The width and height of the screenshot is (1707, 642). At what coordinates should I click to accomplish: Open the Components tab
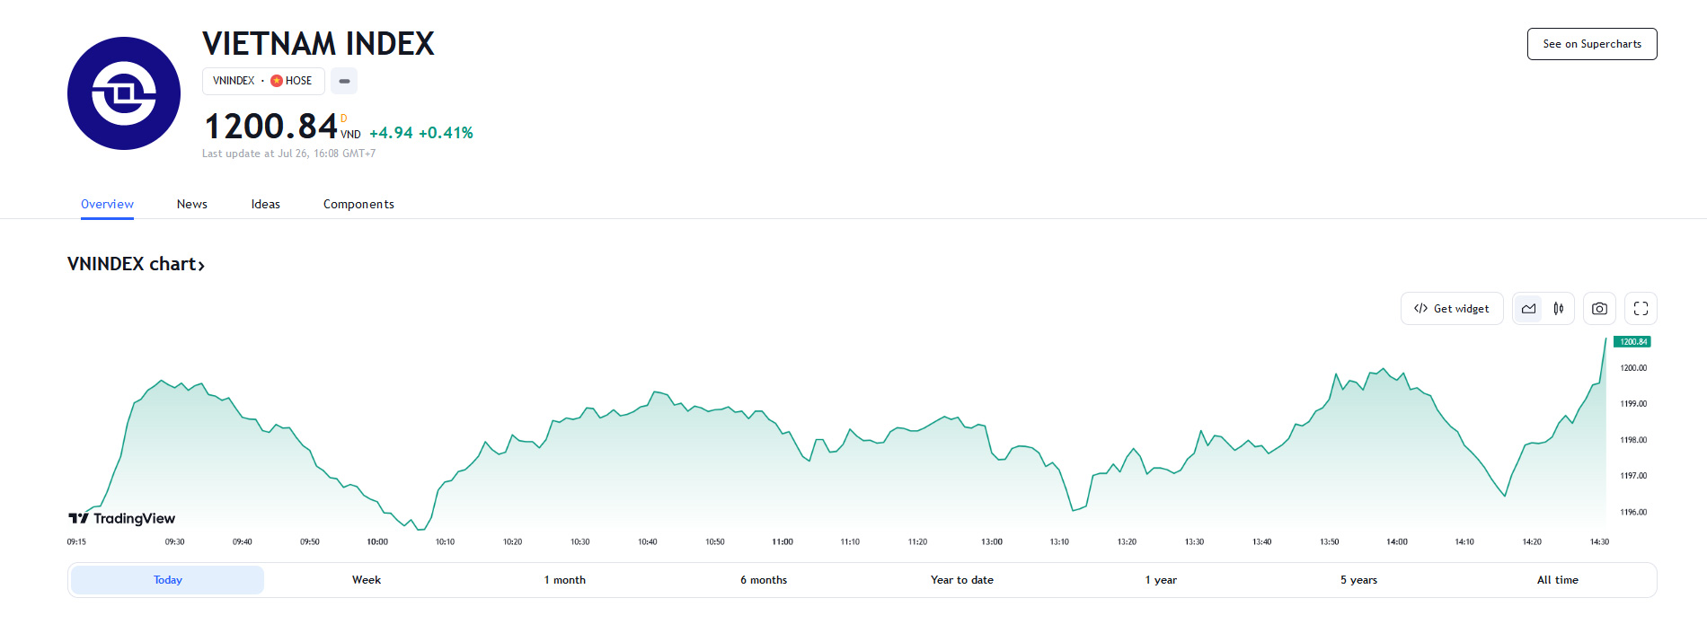pos(358,205)
